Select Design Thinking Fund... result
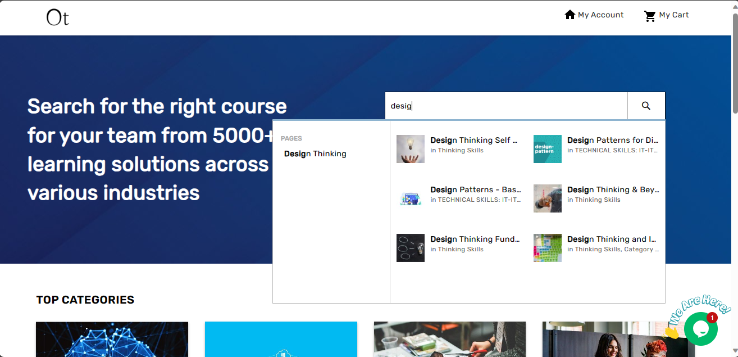The width and height of the screenshot is (738, 357). [x=475, y=239]
